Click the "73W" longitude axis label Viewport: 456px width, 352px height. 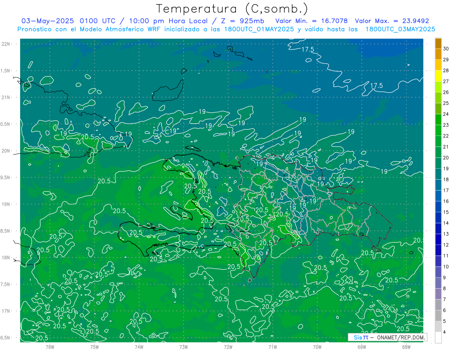pyautogui.click(x=184, y=347)
